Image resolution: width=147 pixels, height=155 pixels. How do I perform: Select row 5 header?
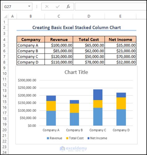pos(4,45)
